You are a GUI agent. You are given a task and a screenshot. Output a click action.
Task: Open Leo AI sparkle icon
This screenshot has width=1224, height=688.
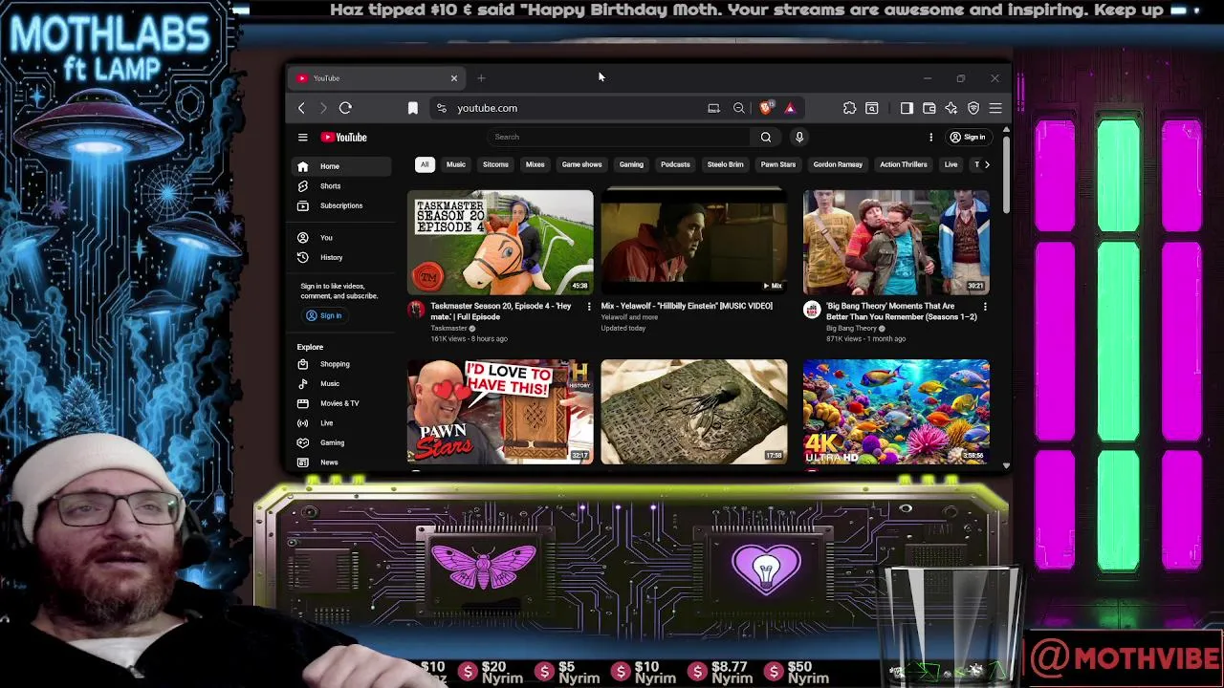(x=951, y=108)
